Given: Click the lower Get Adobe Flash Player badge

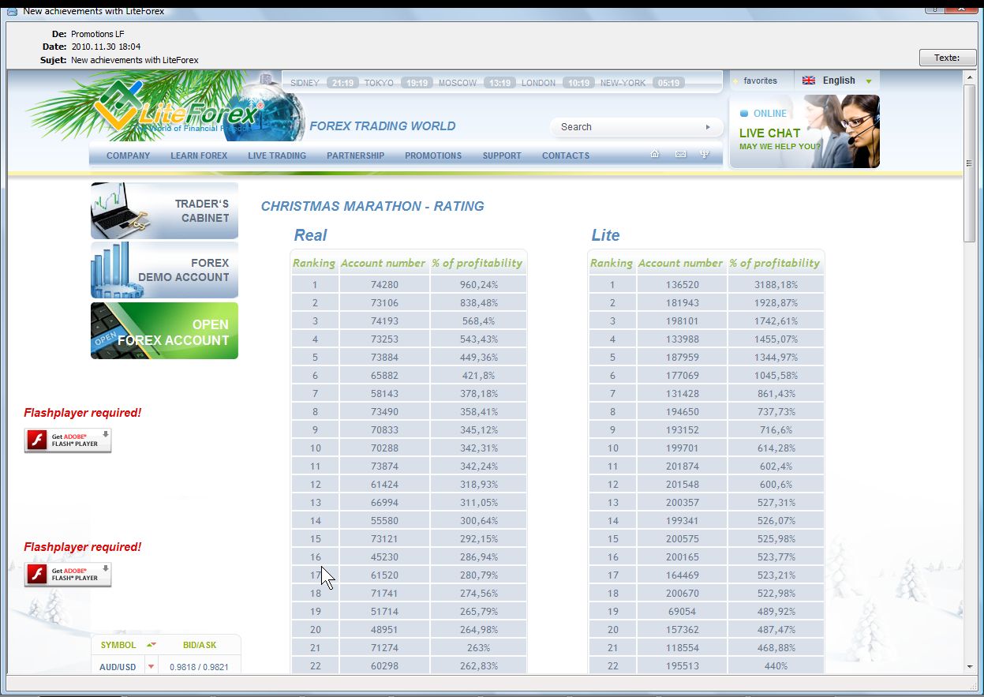Looking at the screenshot, I should tap(68, 575).
